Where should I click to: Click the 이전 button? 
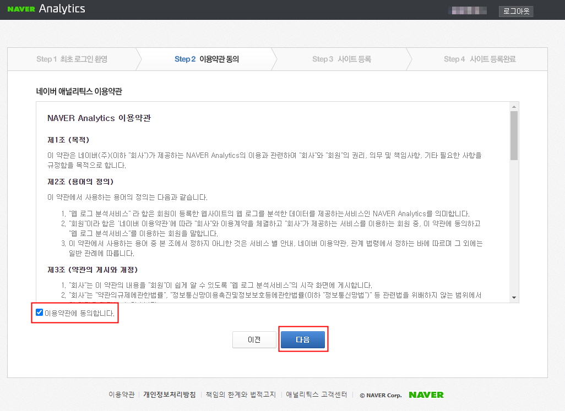254,339
